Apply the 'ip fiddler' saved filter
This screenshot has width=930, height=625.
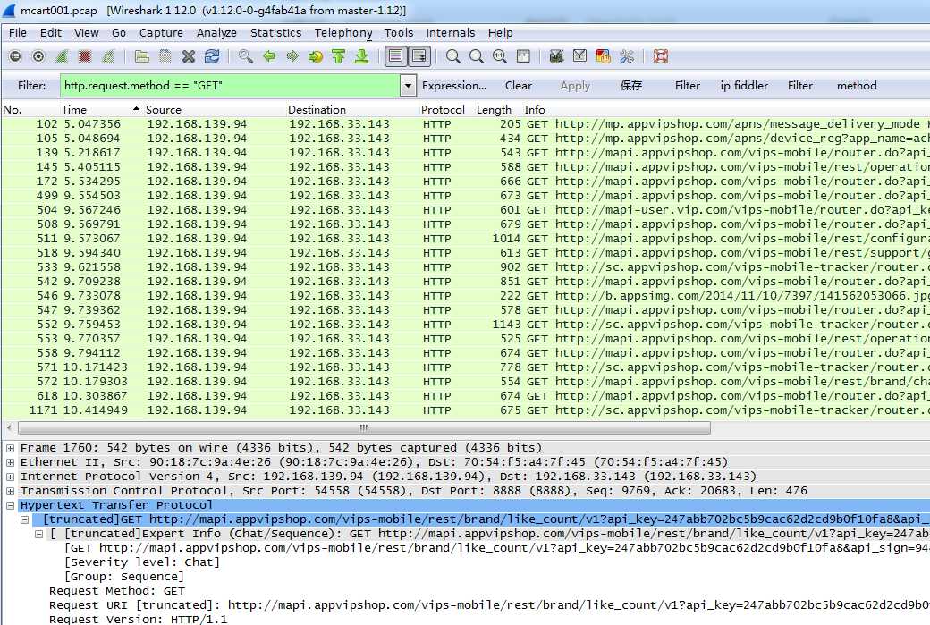(744, 85)
